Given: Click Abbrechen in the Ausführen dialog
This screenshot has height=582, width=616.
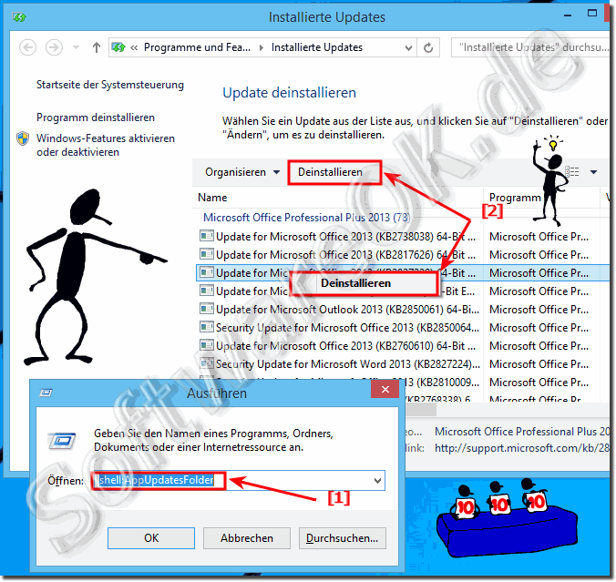Looking at the screenshot, I should coord(247,538).
